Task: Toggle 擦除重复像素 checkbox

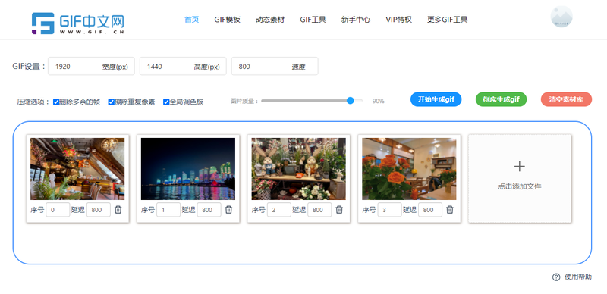Action: [111, 102]
